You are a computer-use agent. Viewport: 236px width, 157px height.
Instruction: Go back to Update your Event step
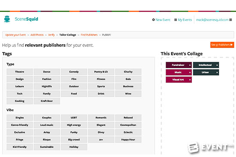pyautogui.click(x=15, y=35)
